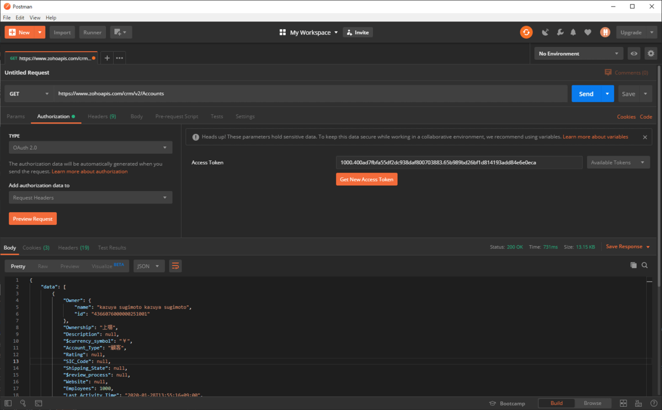Click the Preview Request button
The height and width of the screenshot is (410, 662).
(x=33, y=219)
